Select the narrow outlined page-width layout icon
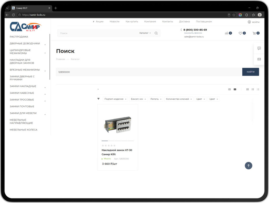 (x=230, y=89)
